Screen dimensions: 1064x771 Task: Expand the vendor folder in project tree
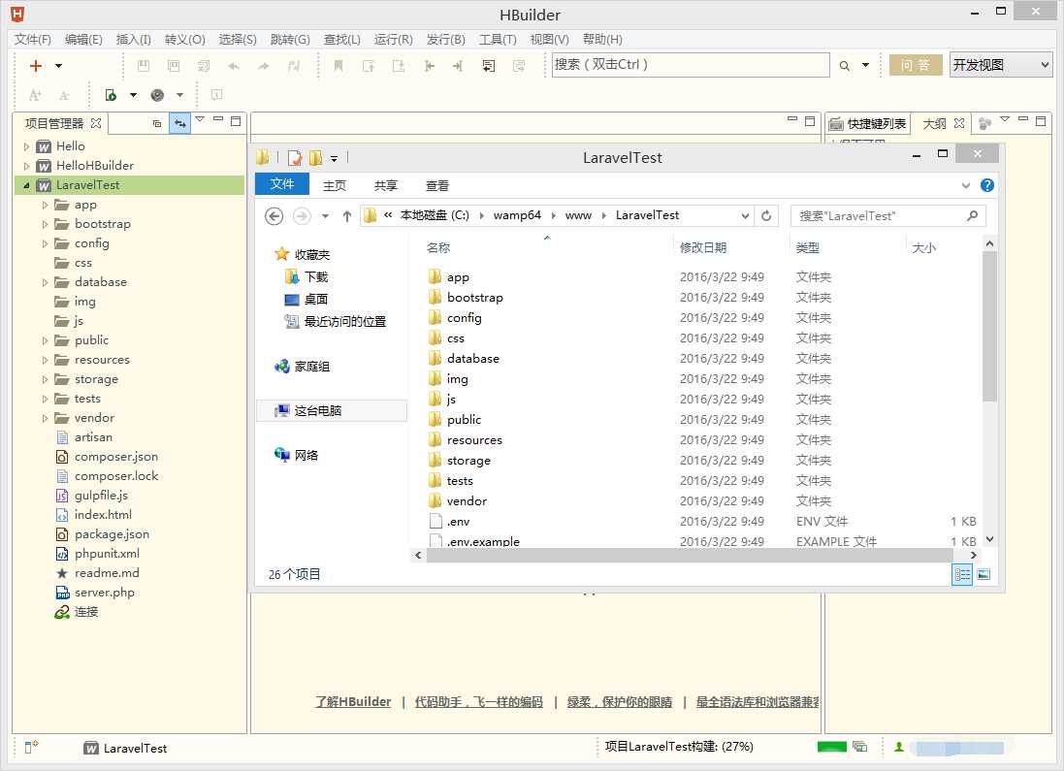(45, 418)
